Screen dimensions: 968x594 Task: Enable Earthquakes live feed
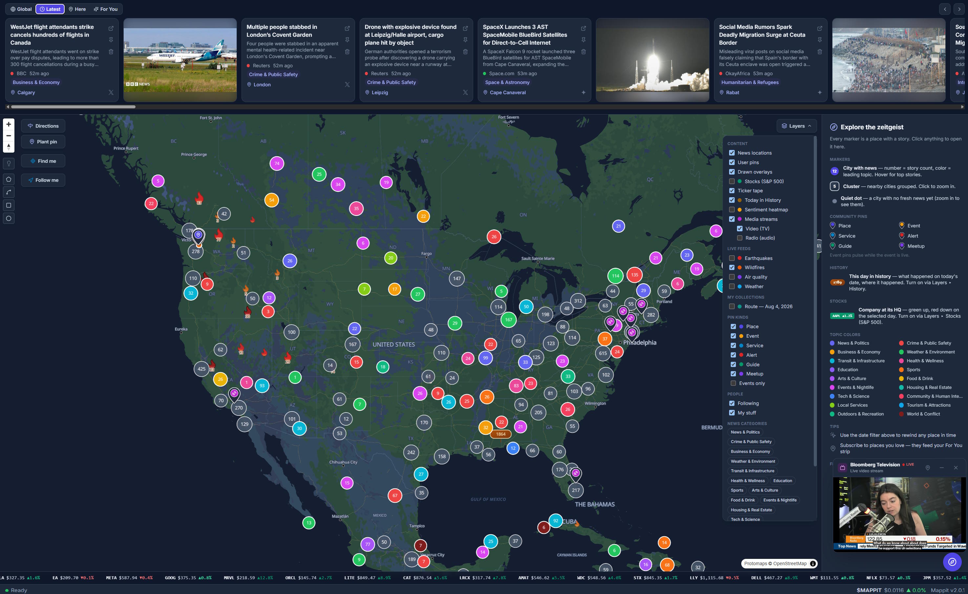pyautogui.click(x=732, y=258)
